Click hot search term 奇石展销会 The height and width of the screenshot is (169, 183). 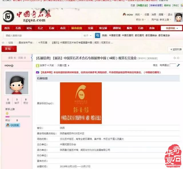[x=151, y=35]
